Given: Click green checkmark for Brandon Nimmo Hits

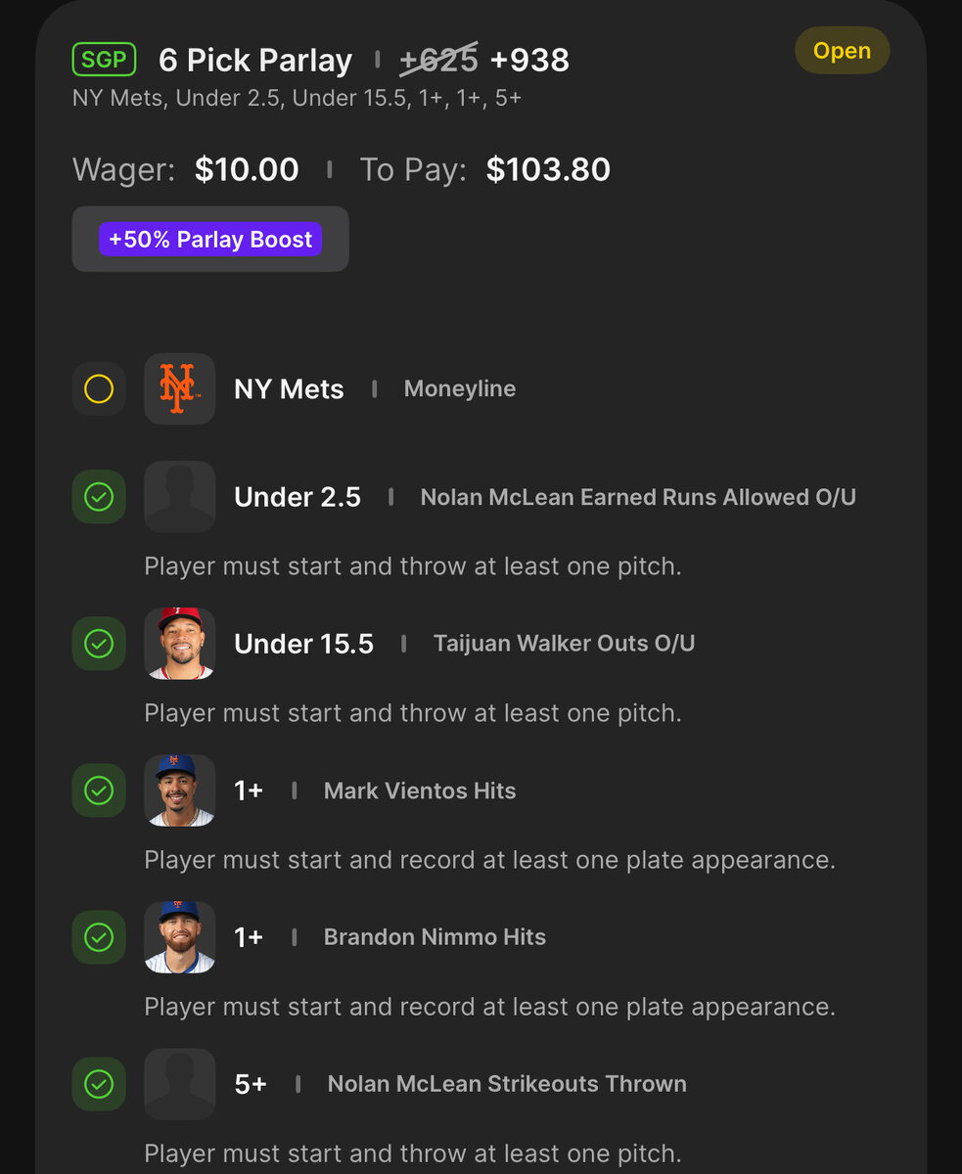Looking at the screenshot, I should pos(99,937).
